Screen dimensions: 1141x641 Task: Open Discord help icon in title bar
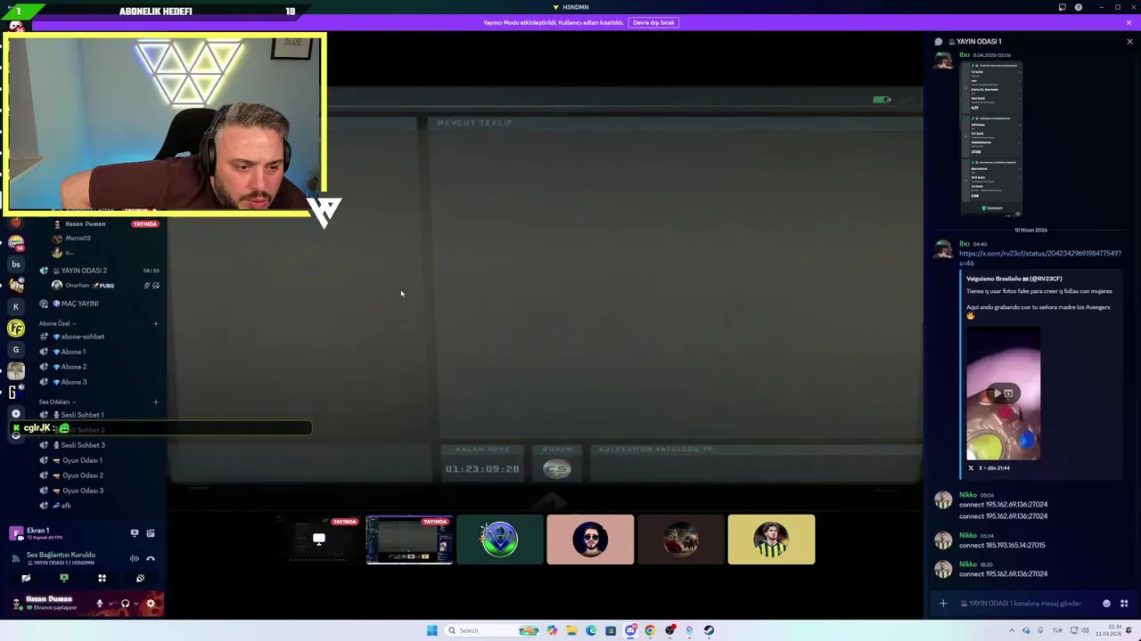coord(1079,7)
